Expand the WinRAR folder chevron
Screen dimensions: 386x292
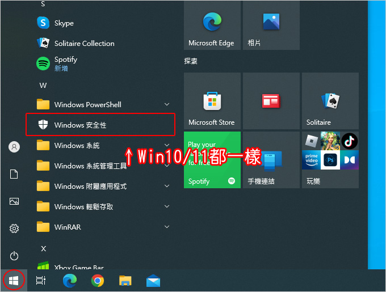tap(167, 227)
